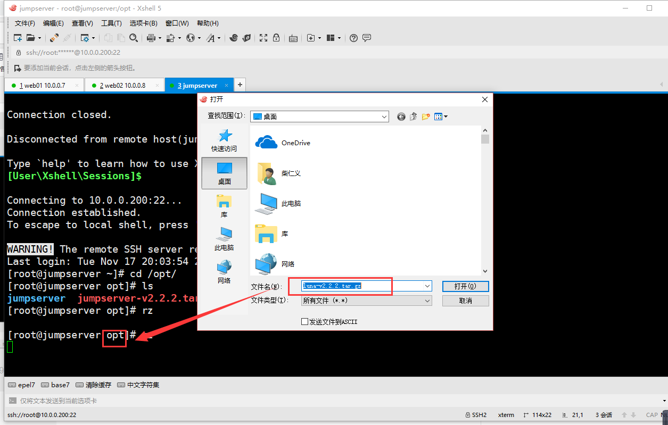Click the globe encoding icon in toolbar

(191, 38)
